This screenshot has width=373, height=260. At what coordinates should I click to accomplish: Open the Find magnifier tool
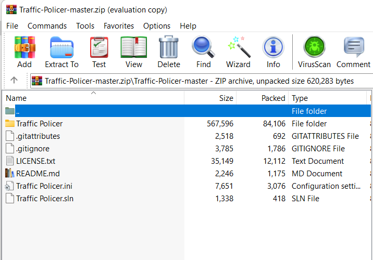tap(203, 47)
